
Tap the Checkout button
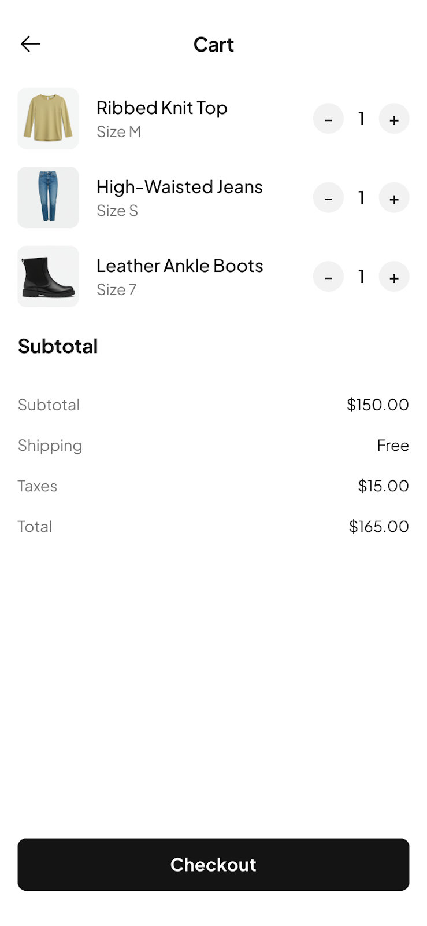coord(213,864)
